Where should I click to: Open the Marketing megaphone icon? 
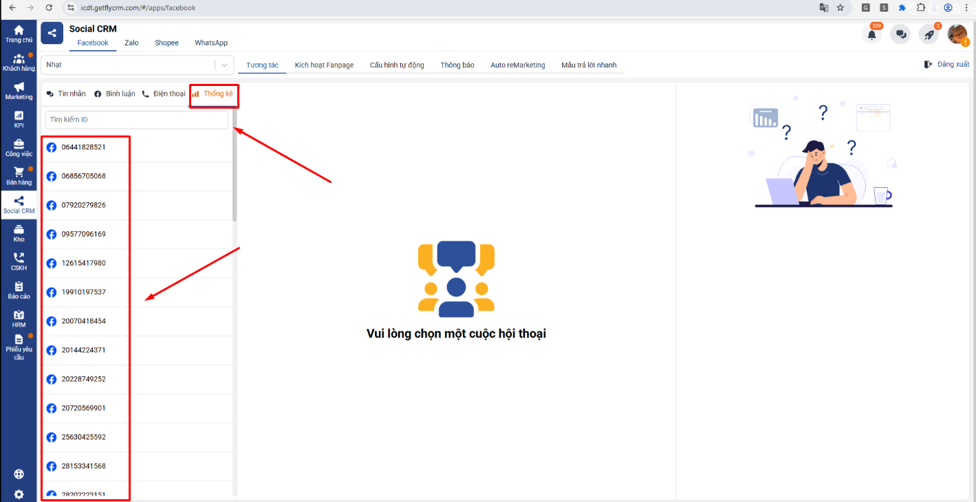[19, 91]
